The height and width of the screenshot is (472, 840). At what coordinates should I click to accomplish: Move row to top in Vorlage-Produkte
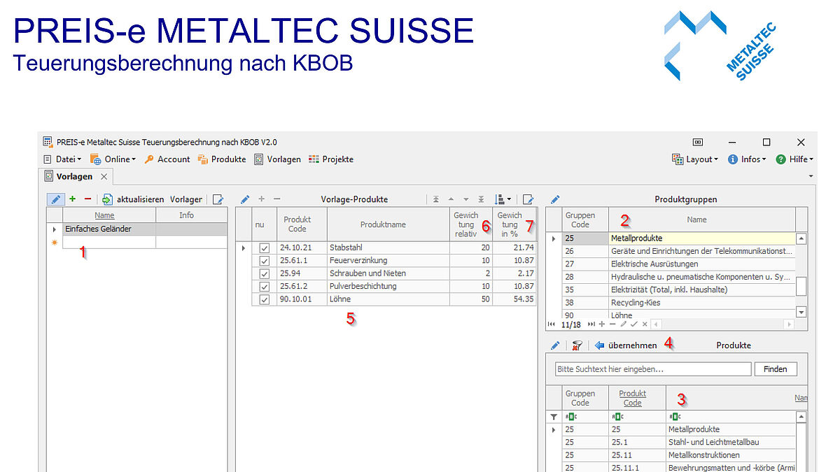436,199
